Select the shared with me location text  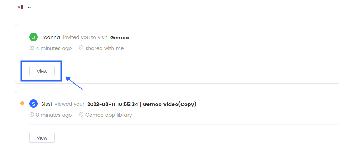pos(105,48)
